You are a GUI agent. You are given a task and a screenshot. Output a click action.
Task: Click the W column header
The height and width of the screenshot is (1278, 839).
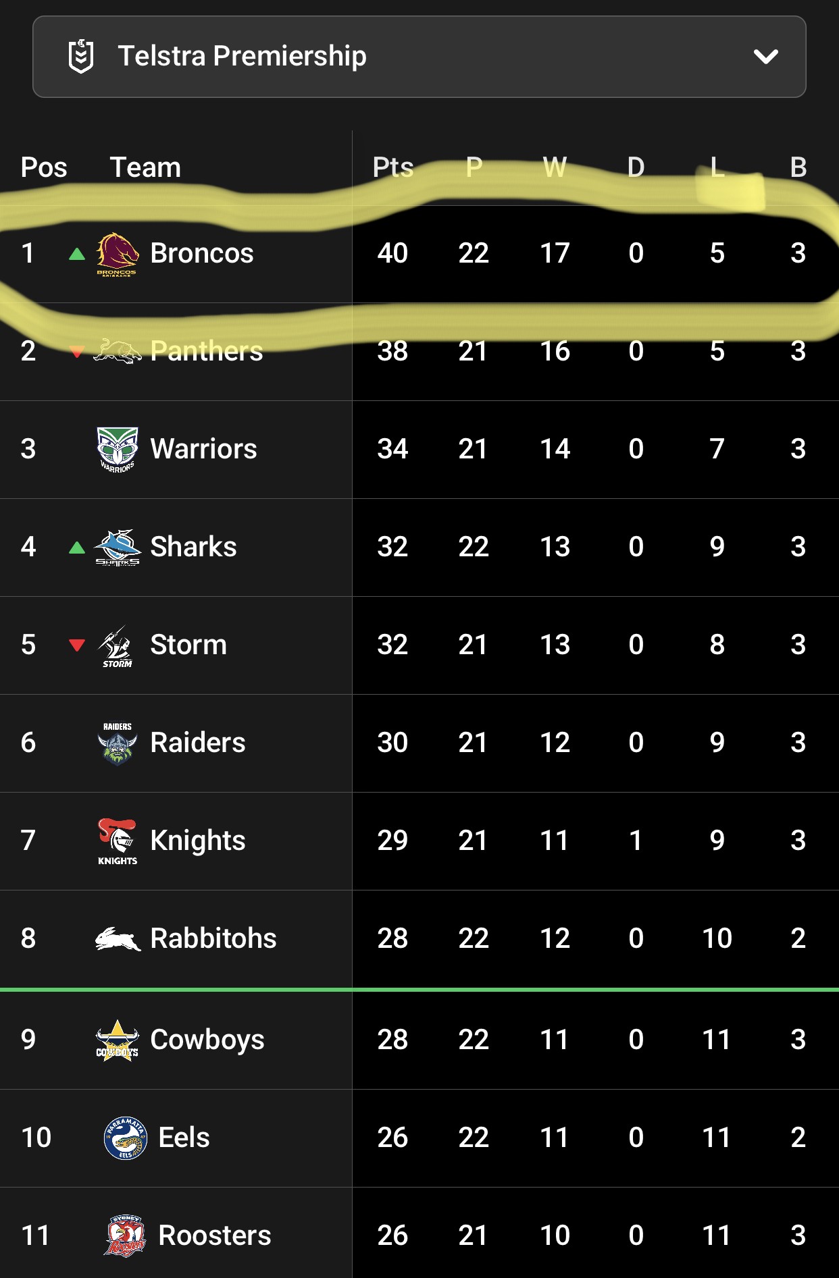[x=555, y=167]
